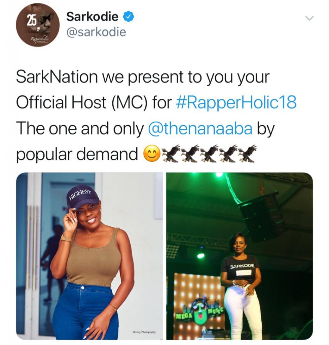Click the middle eagle emoji
Viewport: 329px width, 345px height.
[209, 153]
